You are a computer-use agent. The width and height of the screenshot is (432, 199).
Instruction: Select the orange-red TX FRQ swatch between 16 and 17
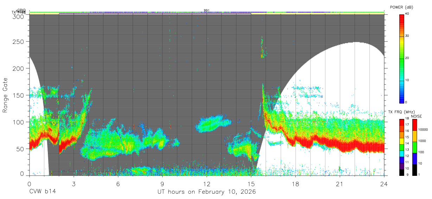[402, 129]
